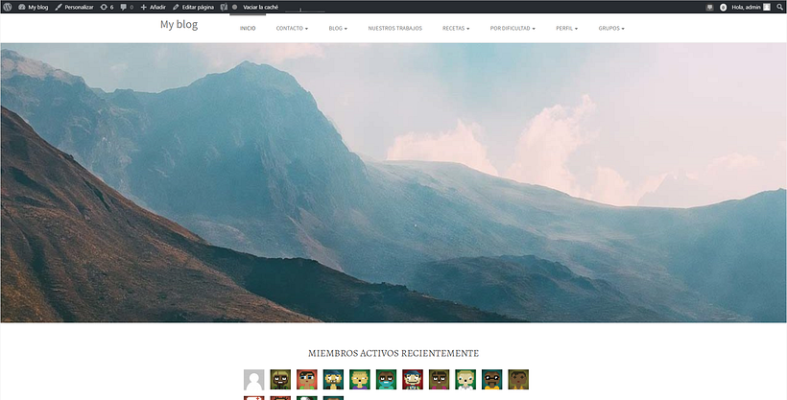Expand the GRUPOS dropdown menu
The height and width of the screenshot is (400, 787).
pos(611,29)
